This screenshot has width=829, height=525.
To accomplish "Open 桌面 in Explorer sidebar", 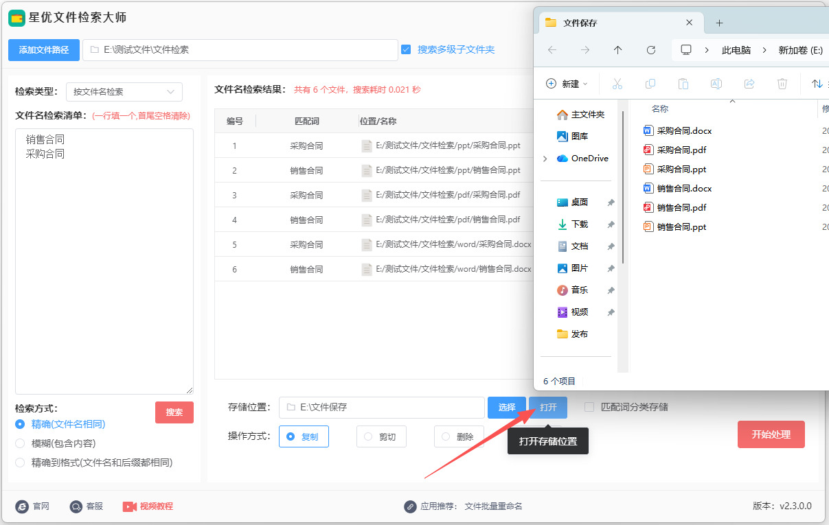I will point(573,202).
